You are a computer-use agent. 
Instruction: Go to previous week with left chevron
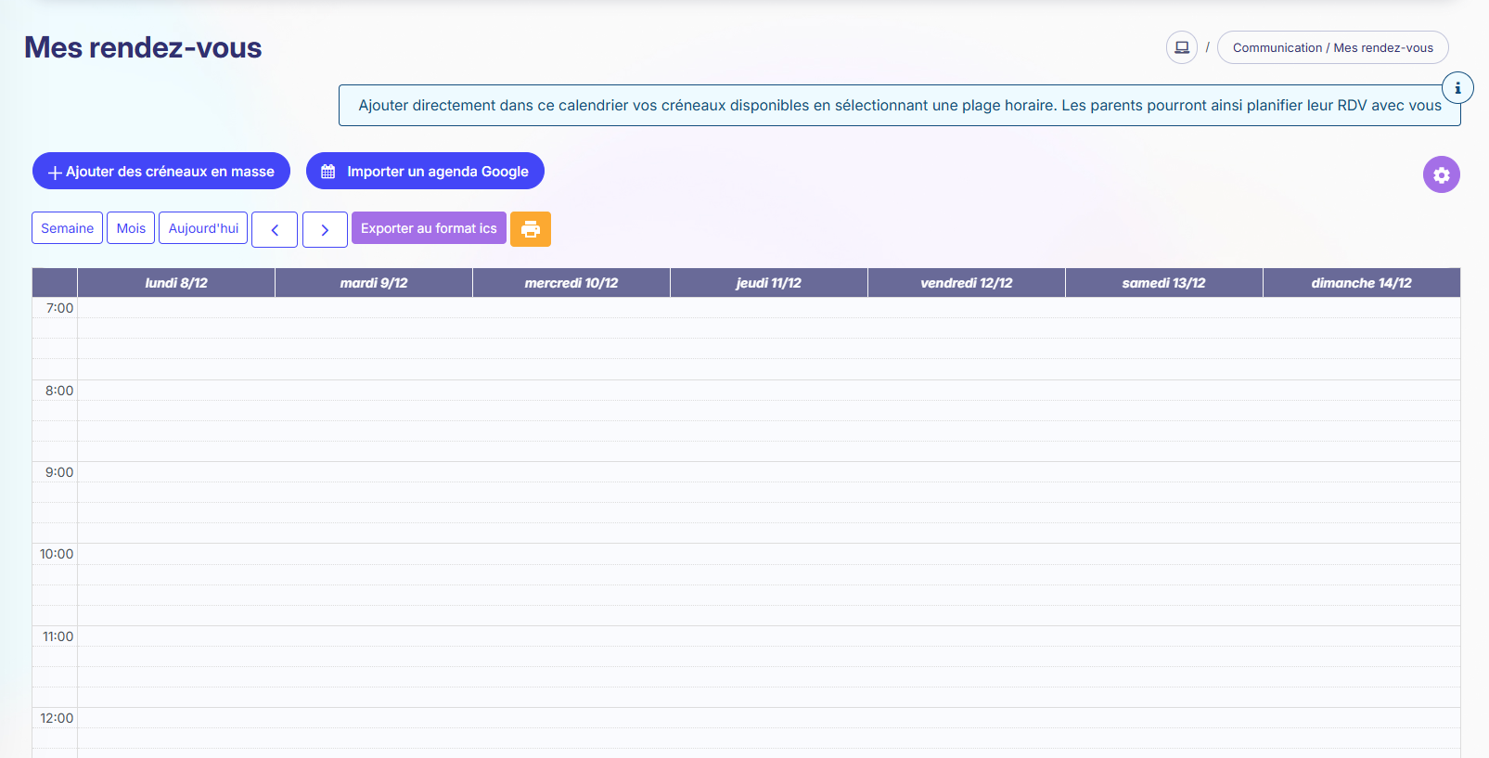[x=275, y=229]
